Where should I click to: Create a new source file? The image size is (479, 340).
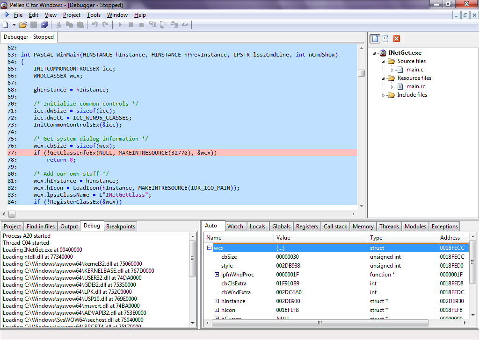[x=5, y=25]
